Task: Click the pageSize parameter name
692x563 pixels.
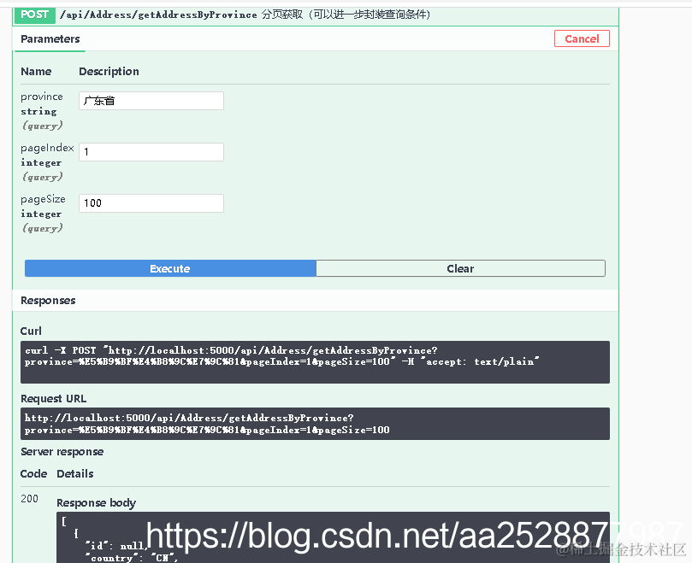Action: click(44, 199)
